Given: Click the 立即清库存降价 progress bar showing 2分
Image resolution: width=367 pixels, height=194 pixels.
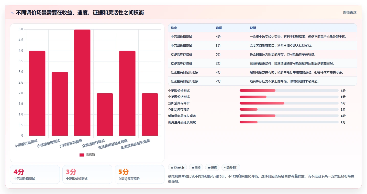Looking at the screenshot, I should 289,110.
